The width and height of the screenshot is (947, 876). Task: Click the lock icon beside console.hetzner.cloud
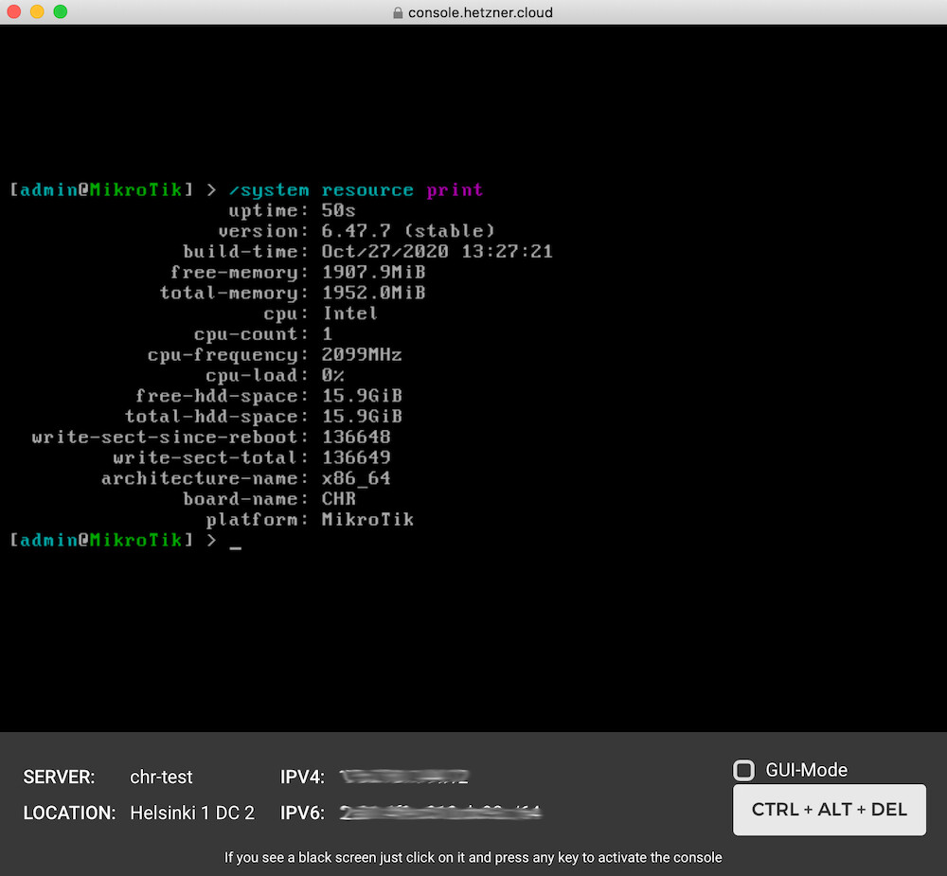(x=398, y=12)
